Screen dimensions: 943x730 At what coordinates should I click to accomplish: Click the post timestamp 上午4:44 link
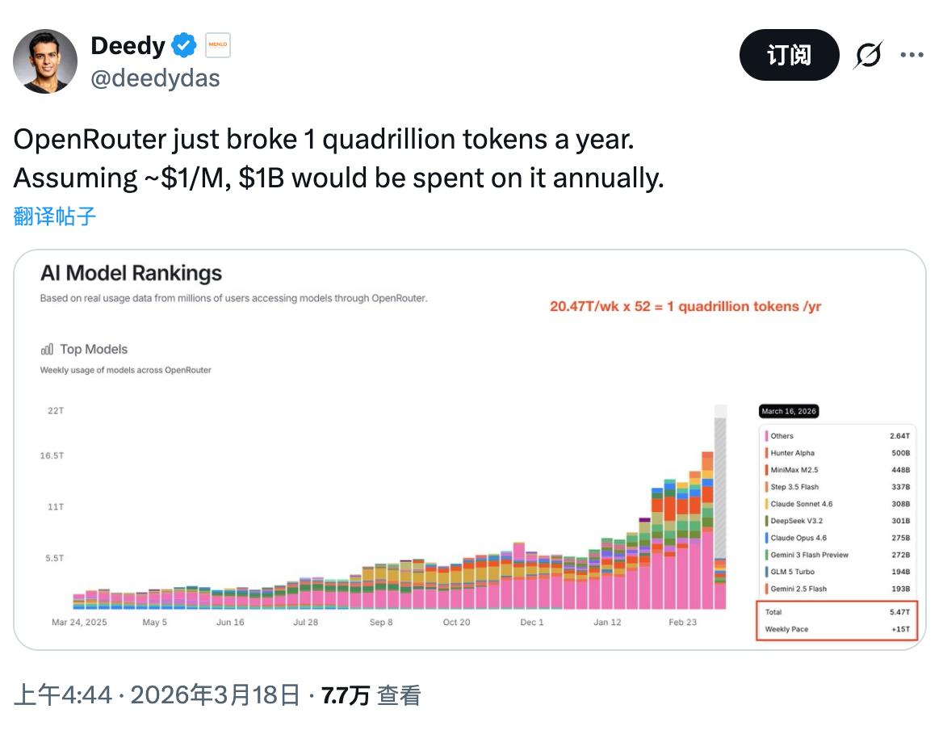(x=62, y=695)
